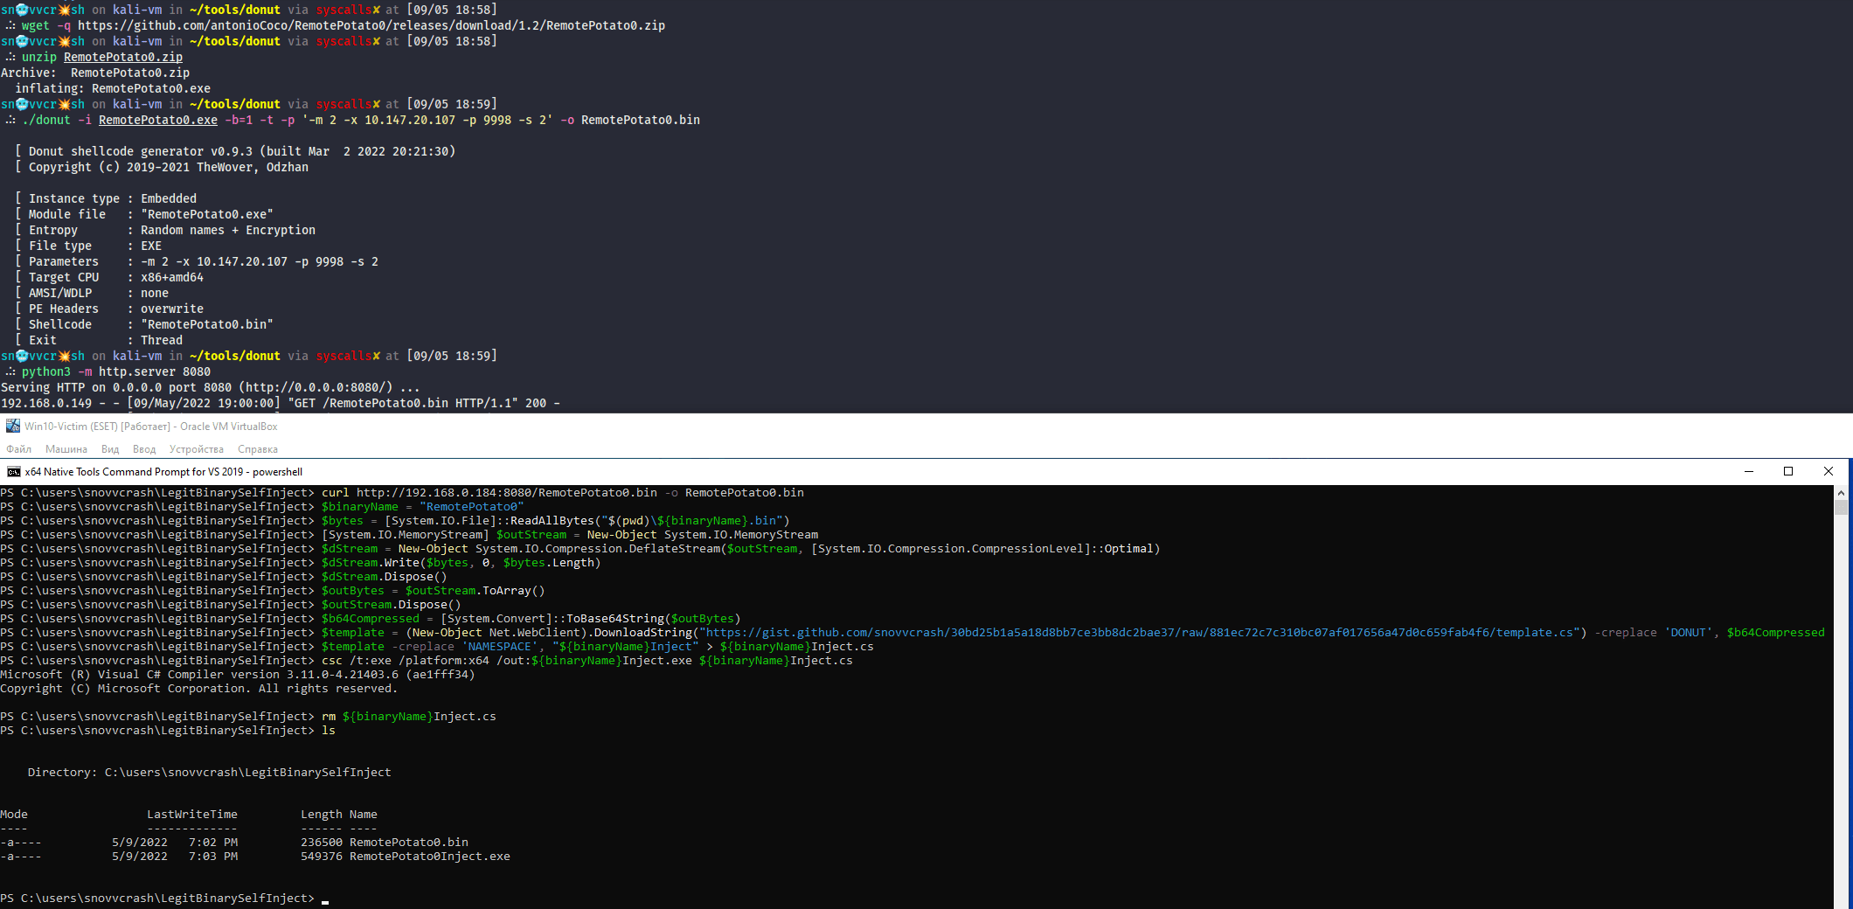Screen dimensions: 1853x909
Task: Click the VirtualBox VM window icon
Action: pyautogui.click(x=12, y=426)
